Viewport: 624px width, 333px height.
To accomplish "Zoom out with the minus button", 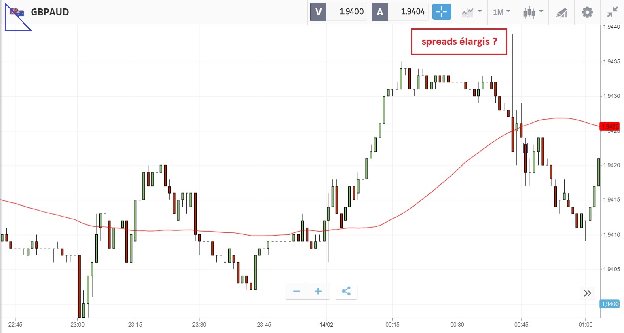I will click(296, 291).
